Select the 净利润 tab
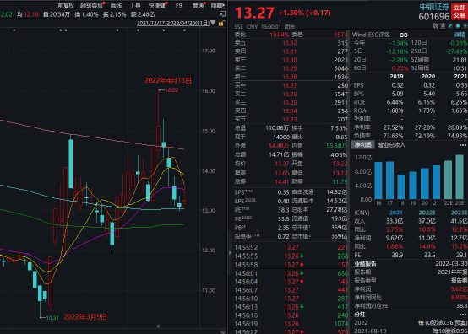The image size is (468, 334). [x=363, y=145]
